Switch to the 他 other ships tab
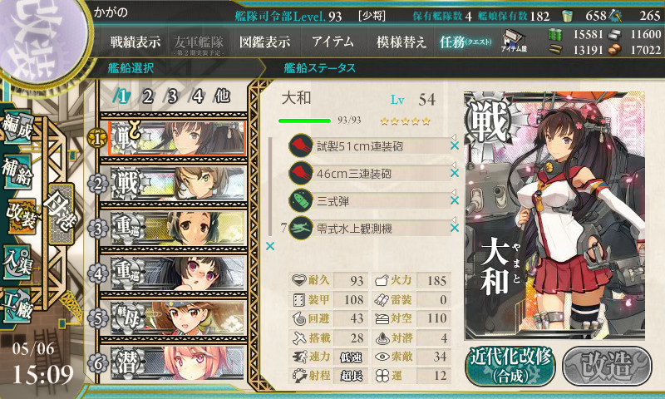The height and width of the screenshot is (399, 665). click(222, 96)
